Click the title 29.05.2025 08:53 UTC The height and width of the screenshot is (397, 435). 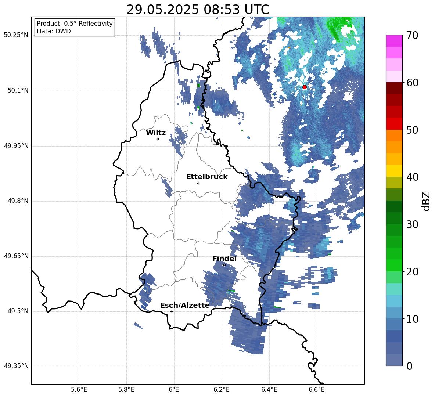click(198, 10)
